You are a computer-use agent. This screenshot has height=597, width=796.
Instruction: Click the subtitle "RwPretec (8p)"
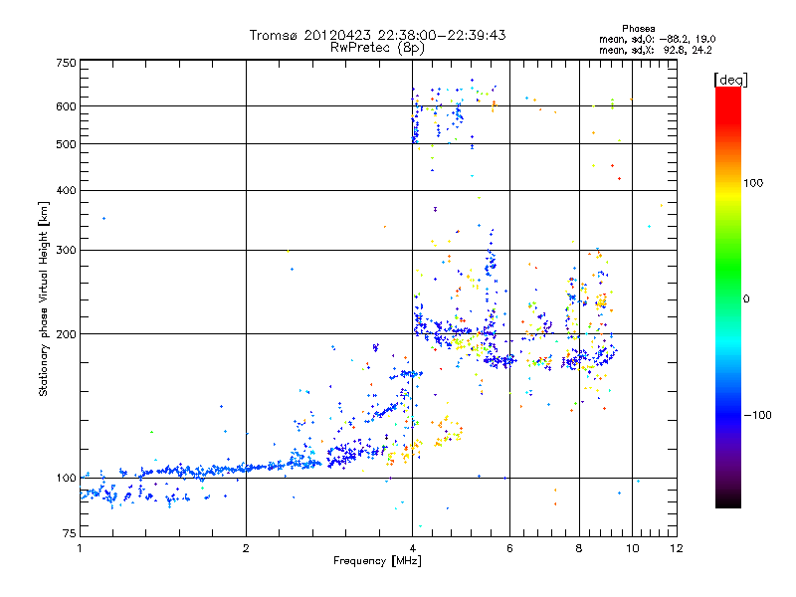tap(377, 48)
